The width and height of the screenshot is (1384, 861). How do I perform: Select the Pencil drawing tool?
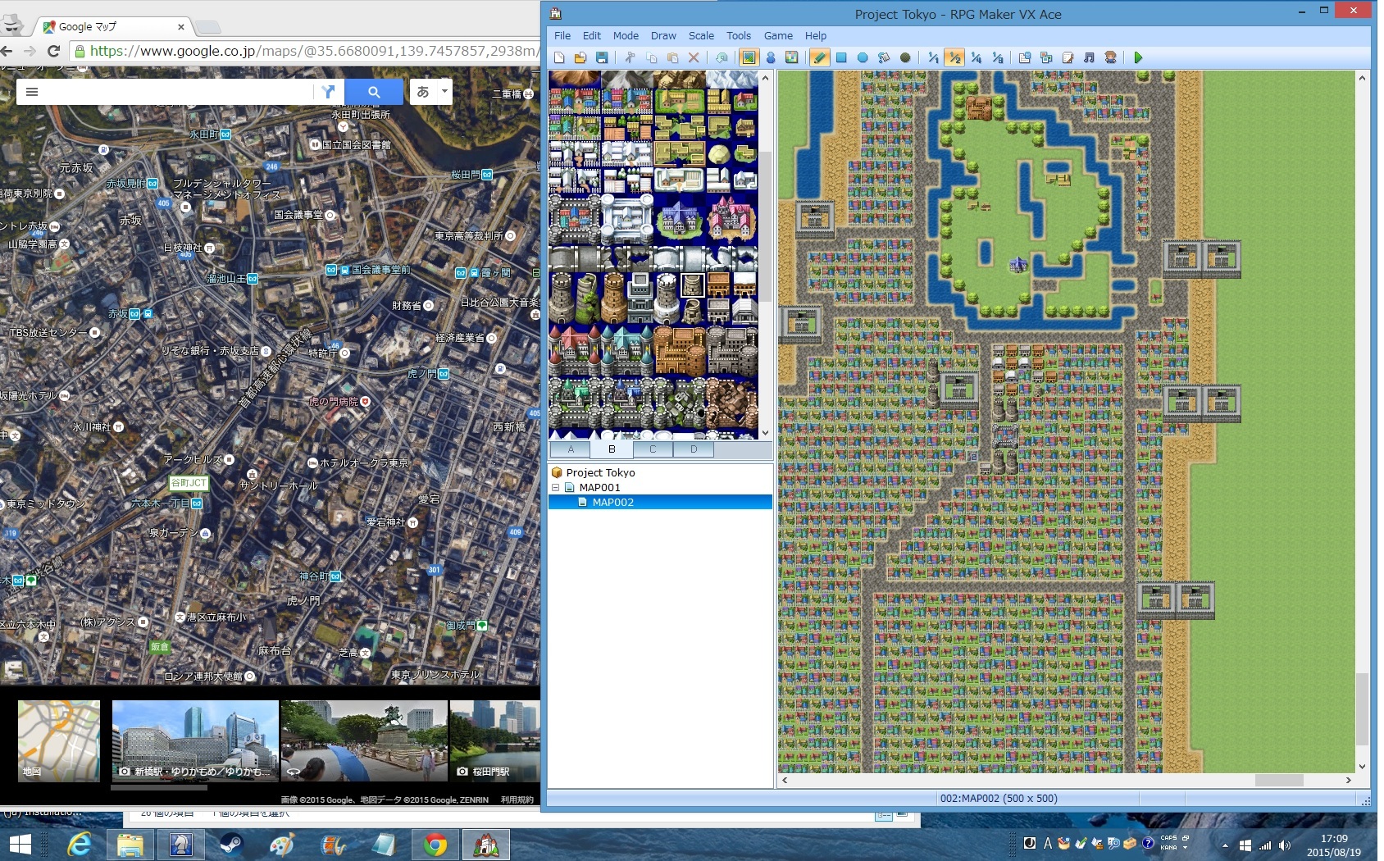(x=819, y=57)
